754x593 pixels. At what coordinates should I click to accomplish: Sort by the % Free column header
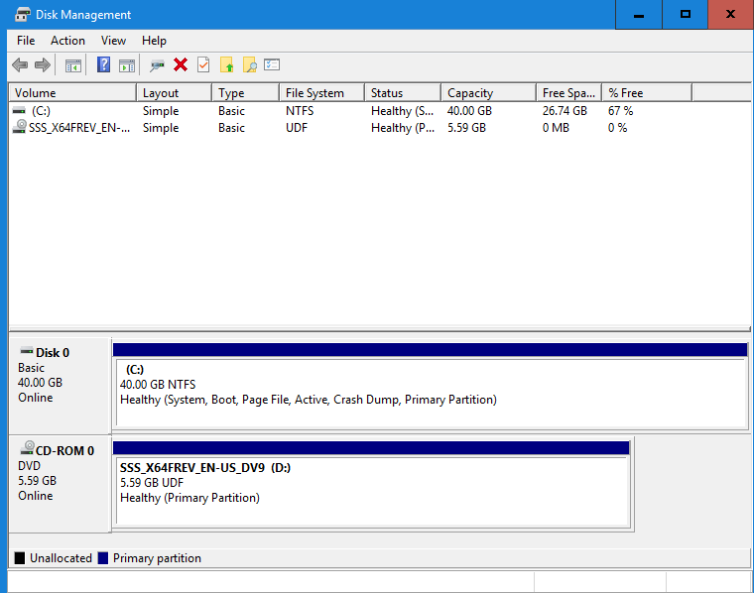(647, 93)
